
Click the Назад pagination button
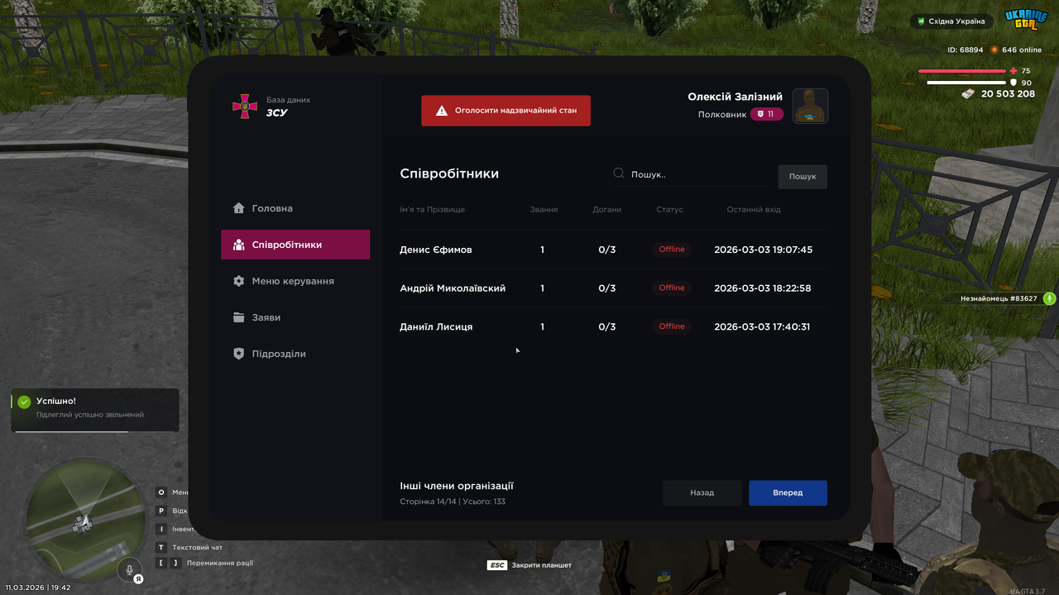(x=702, y=493)
